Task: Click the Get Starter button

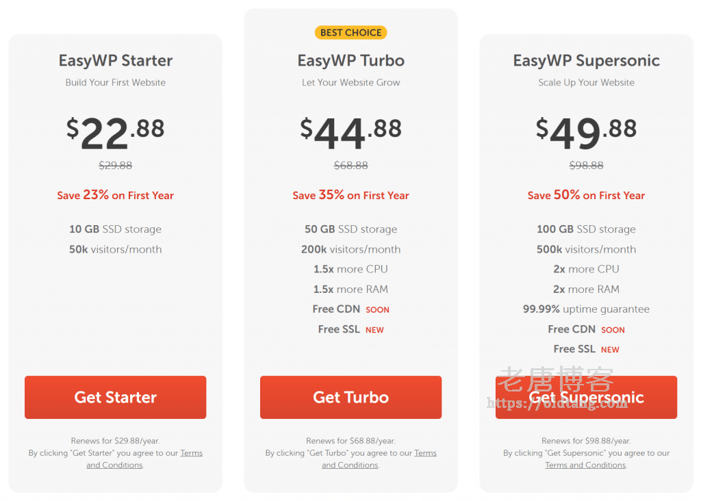Action: 115,397
